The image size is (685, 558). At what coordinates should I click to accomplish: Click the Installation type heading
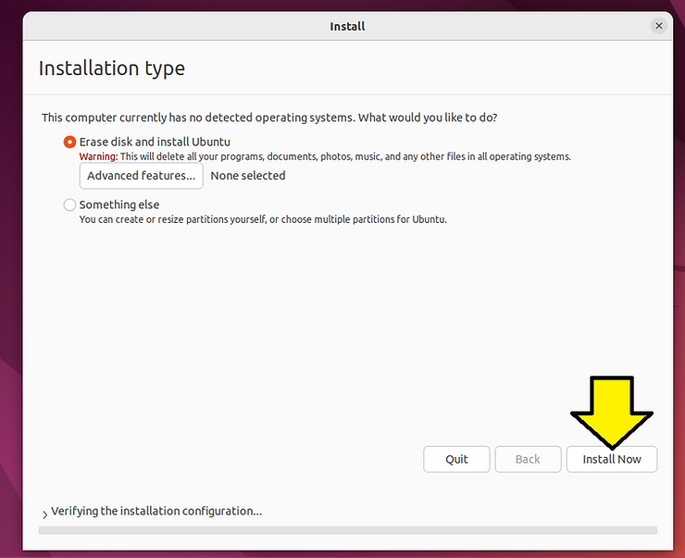click(x=112, y=68)
